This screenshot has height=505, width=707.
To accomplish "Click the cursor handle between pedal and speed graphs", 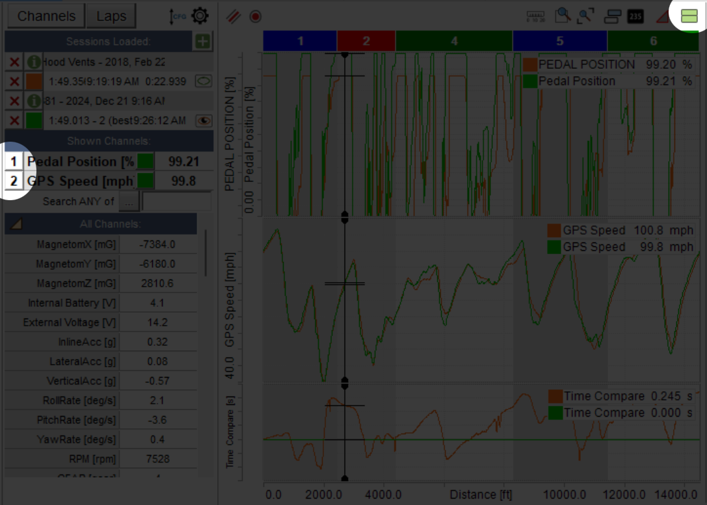I will [x=345, y=217].
